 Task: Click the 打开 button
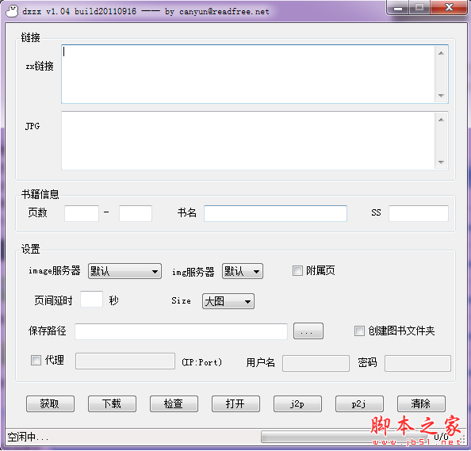[x=235, y=404]
